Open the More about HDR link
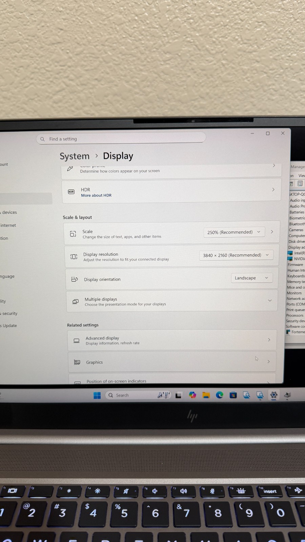Screen dimensions: 305x542 [x=96, y=195]
